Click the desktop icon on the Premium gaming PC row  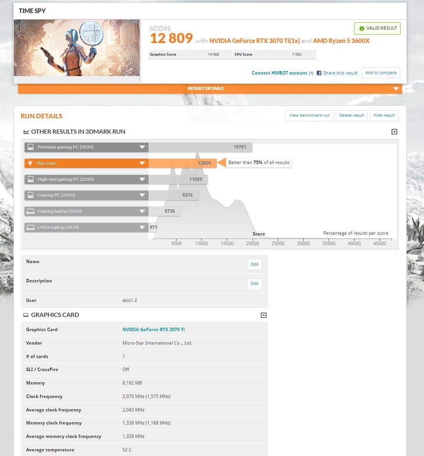coord(30,147)
